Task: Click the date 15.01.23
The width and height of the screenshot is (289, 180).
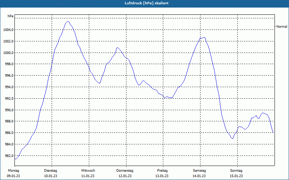Action: 236,176
